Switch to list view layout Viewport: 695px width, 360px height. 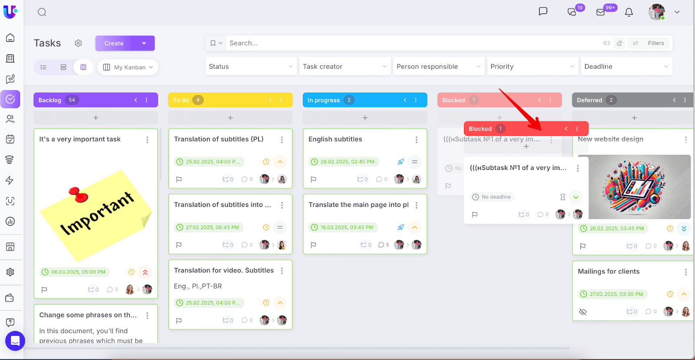43,67
